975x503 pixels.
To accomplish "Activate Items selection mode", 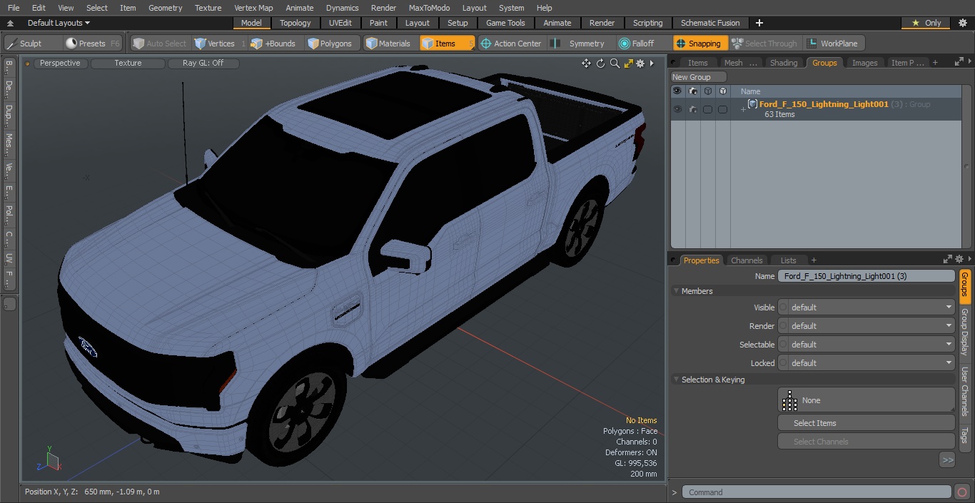I will (x=447, y=44).
